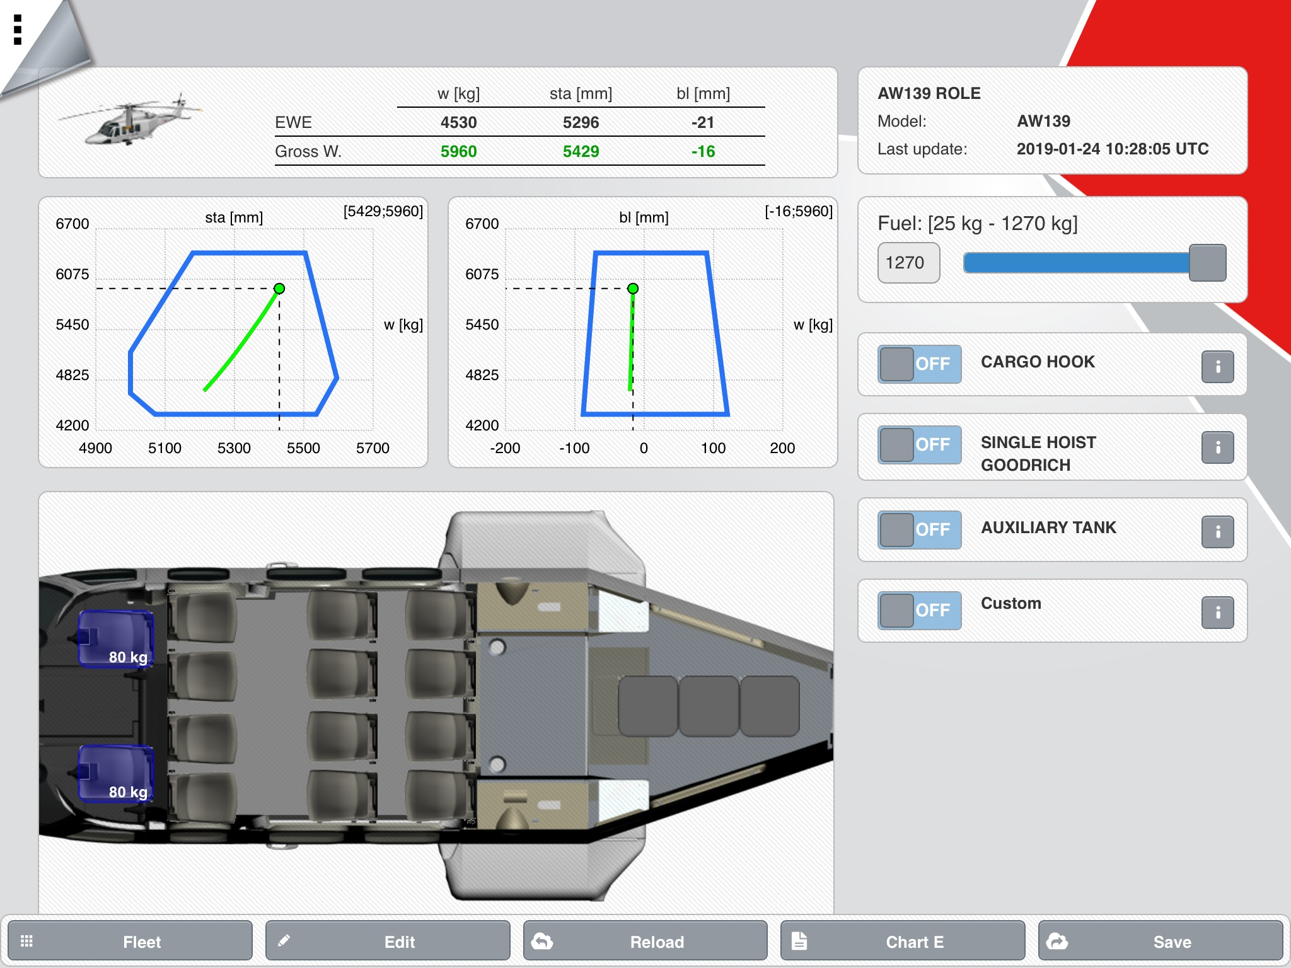
Task: Click the EWE bl value -21
Action: click(x=703, y=122)
